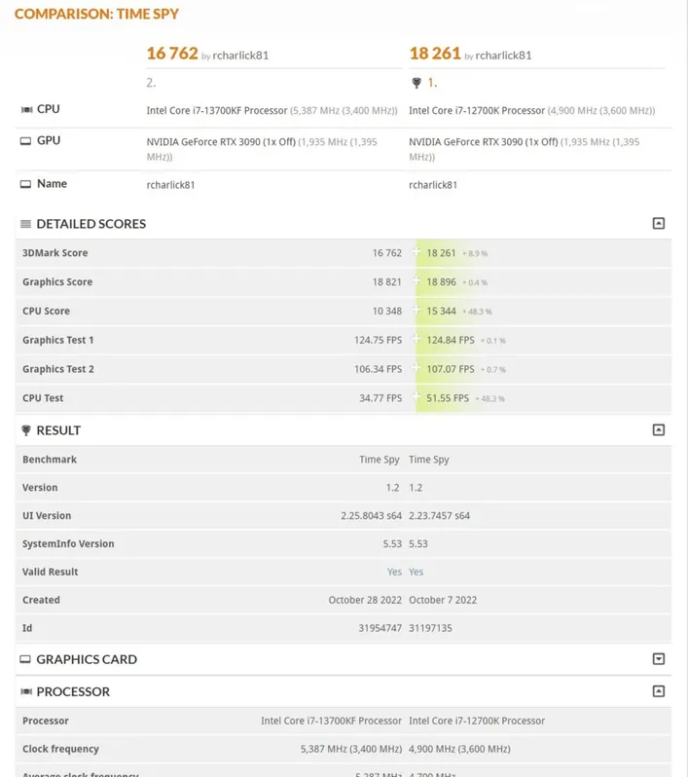Click the CPU chip icon in header
This screenshot has height=777, width=688.
[26, 110]
